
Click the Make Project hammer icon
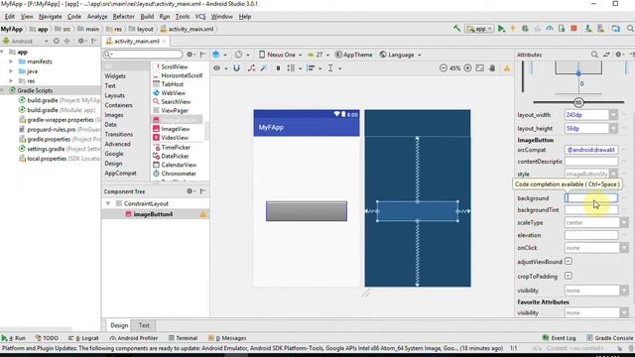(x=456, y=29)
